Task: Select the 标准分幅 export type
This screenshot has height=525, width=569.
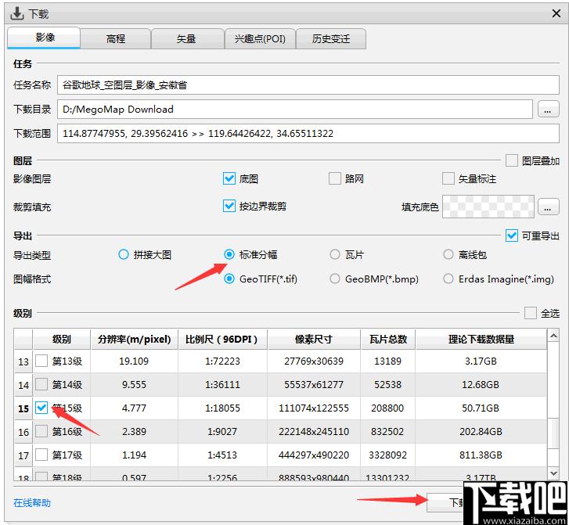Action: (229, 255)
